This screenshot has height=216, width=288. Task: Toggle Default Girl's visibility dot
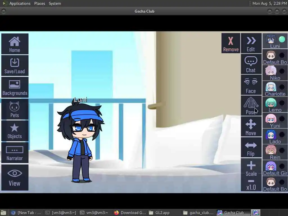pos(282,166)
